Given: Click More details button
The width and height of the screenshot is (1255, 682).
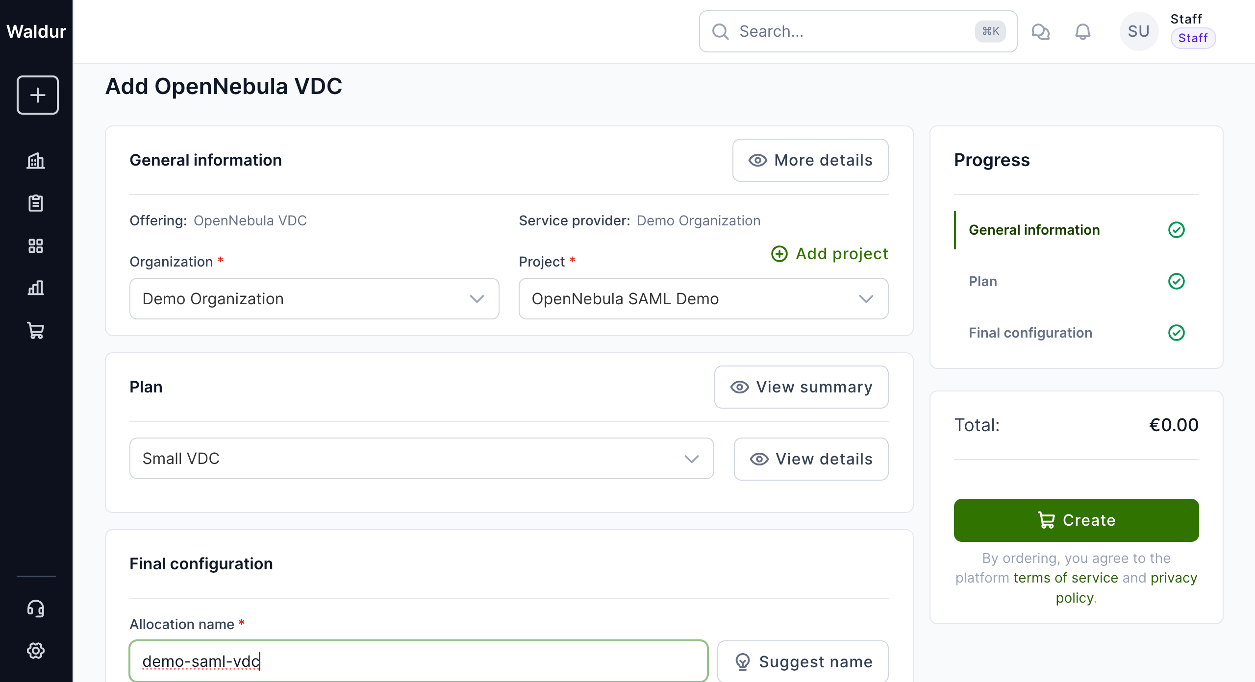Looking at the screenshot, I should 810,160.
